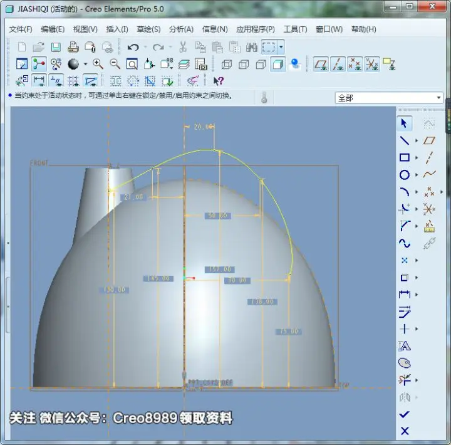Viewport: 451px width, 445px height.
Task: Select the Line sketch tool
Action: coord(405,140)
